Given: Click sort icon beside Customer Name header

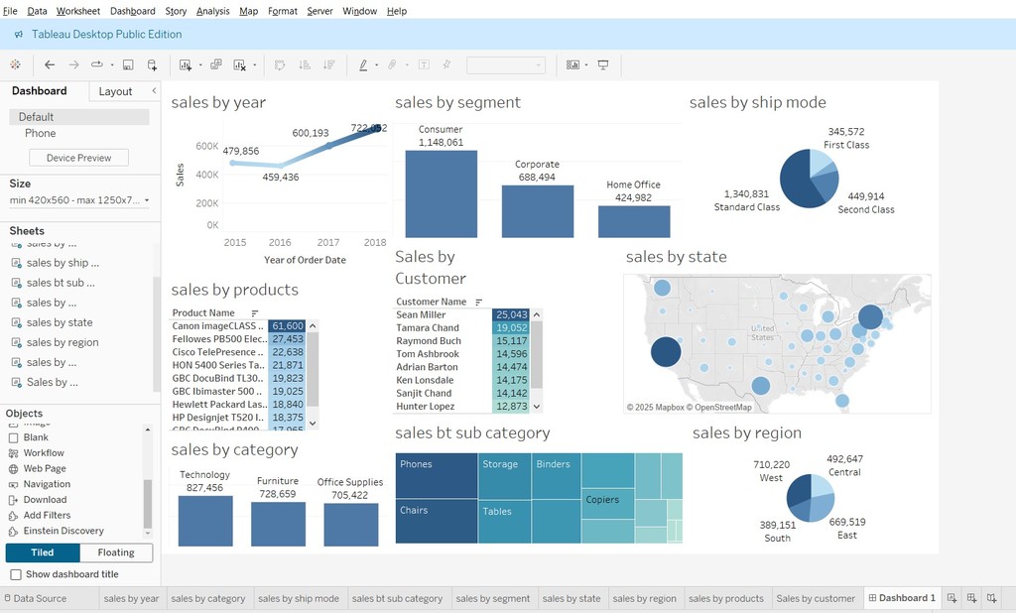Looking at the screenshot, I should pyautogui.click(x=479, y=302).
